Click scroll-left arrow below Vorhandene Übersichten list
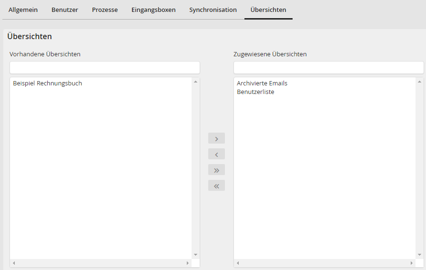The width and height of the screenshot is (426, 270). click(14, 263)
